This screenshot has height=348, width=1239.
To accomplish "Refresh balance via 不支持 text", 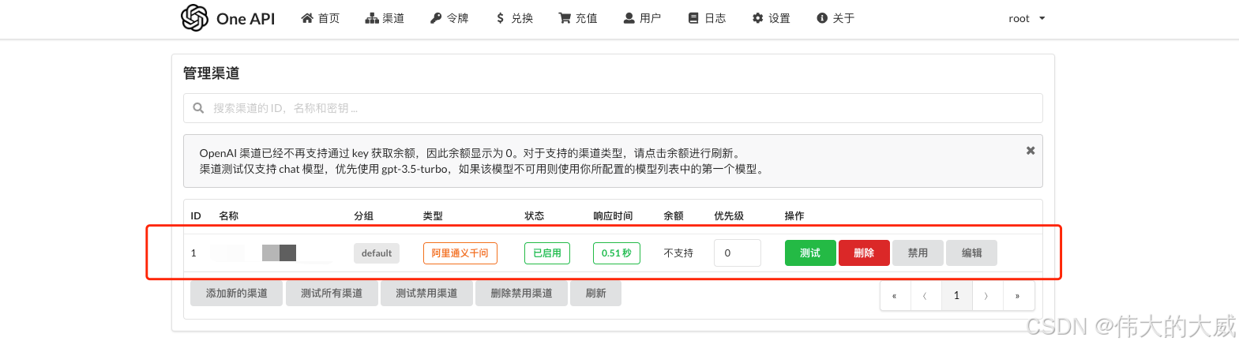I will 678,253.
